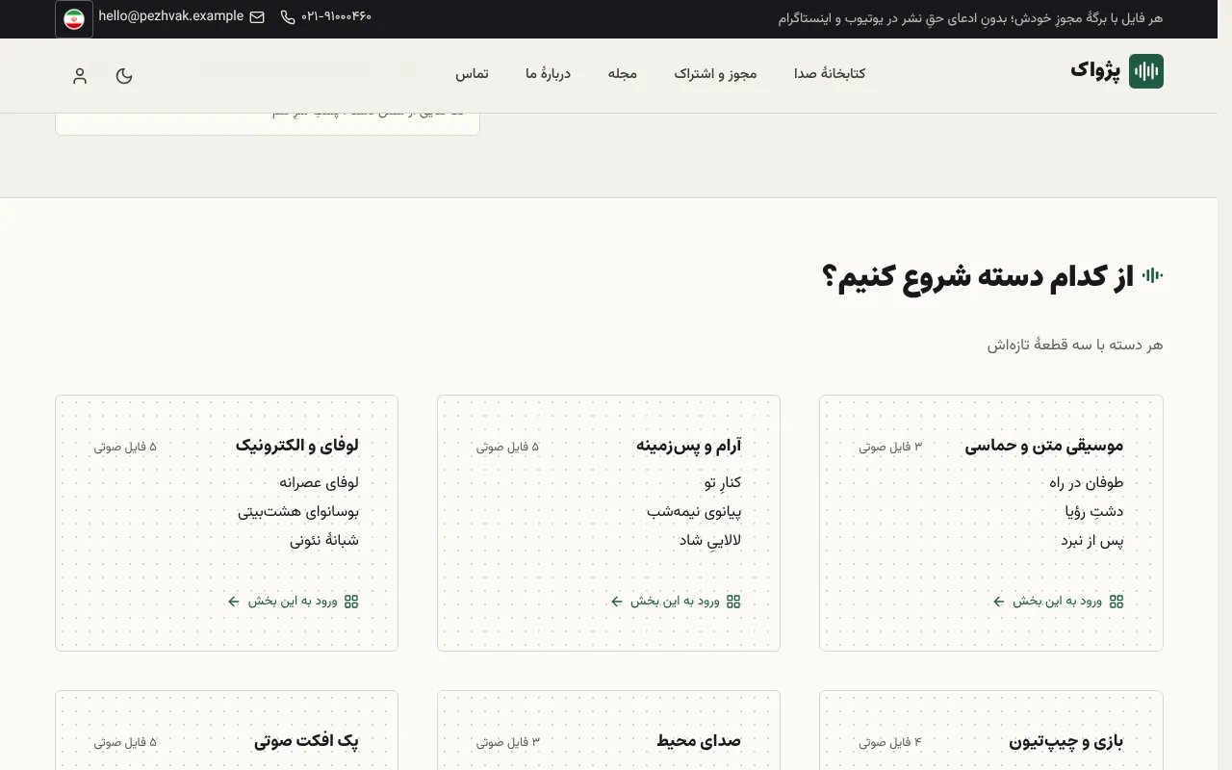Click the grid icon in موسیقی متن و حماسی card

(x=1116, y=602)
